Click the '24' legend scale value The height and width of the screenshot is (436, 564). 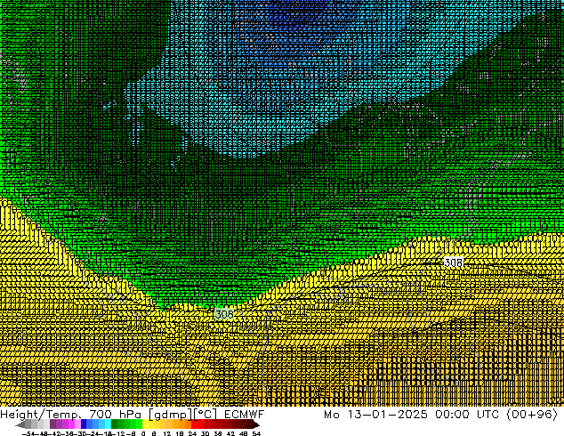pos(192,433)
